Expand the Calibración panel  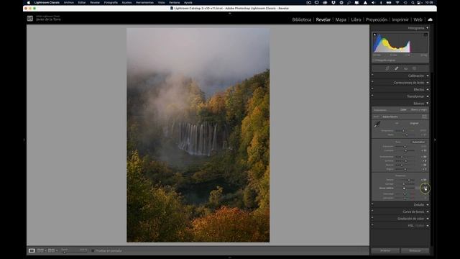428,76
